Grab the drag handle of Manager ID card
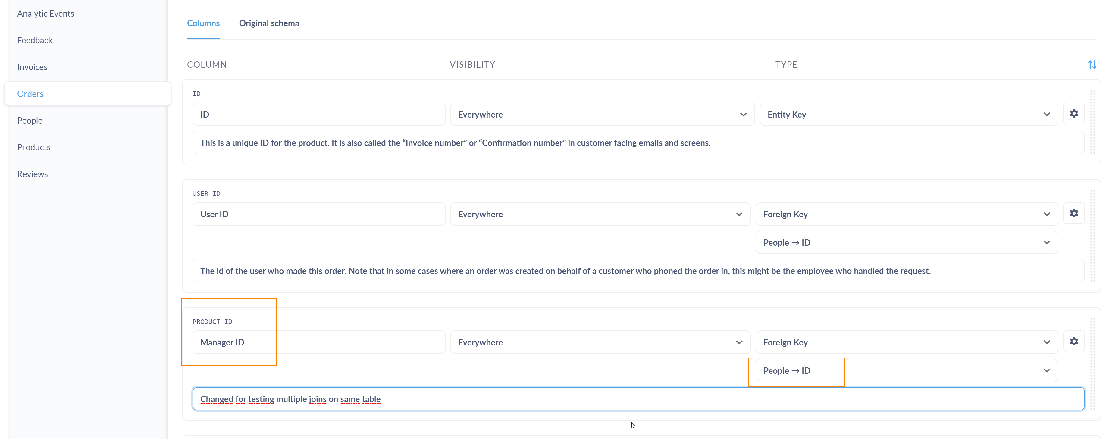 [1092, 364]
